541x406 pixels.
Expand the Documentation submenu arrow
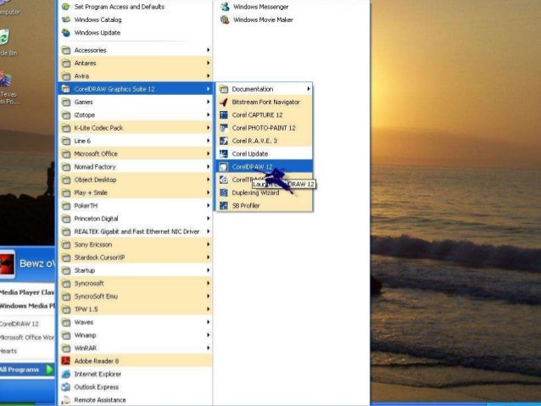point(309,89)
